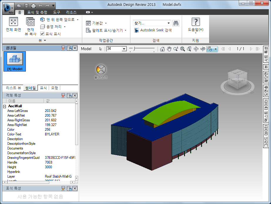This screenshot has height=204, width=271.
Task: Click the 현재 뷰 복사 button
Action: tap(31, 26)
